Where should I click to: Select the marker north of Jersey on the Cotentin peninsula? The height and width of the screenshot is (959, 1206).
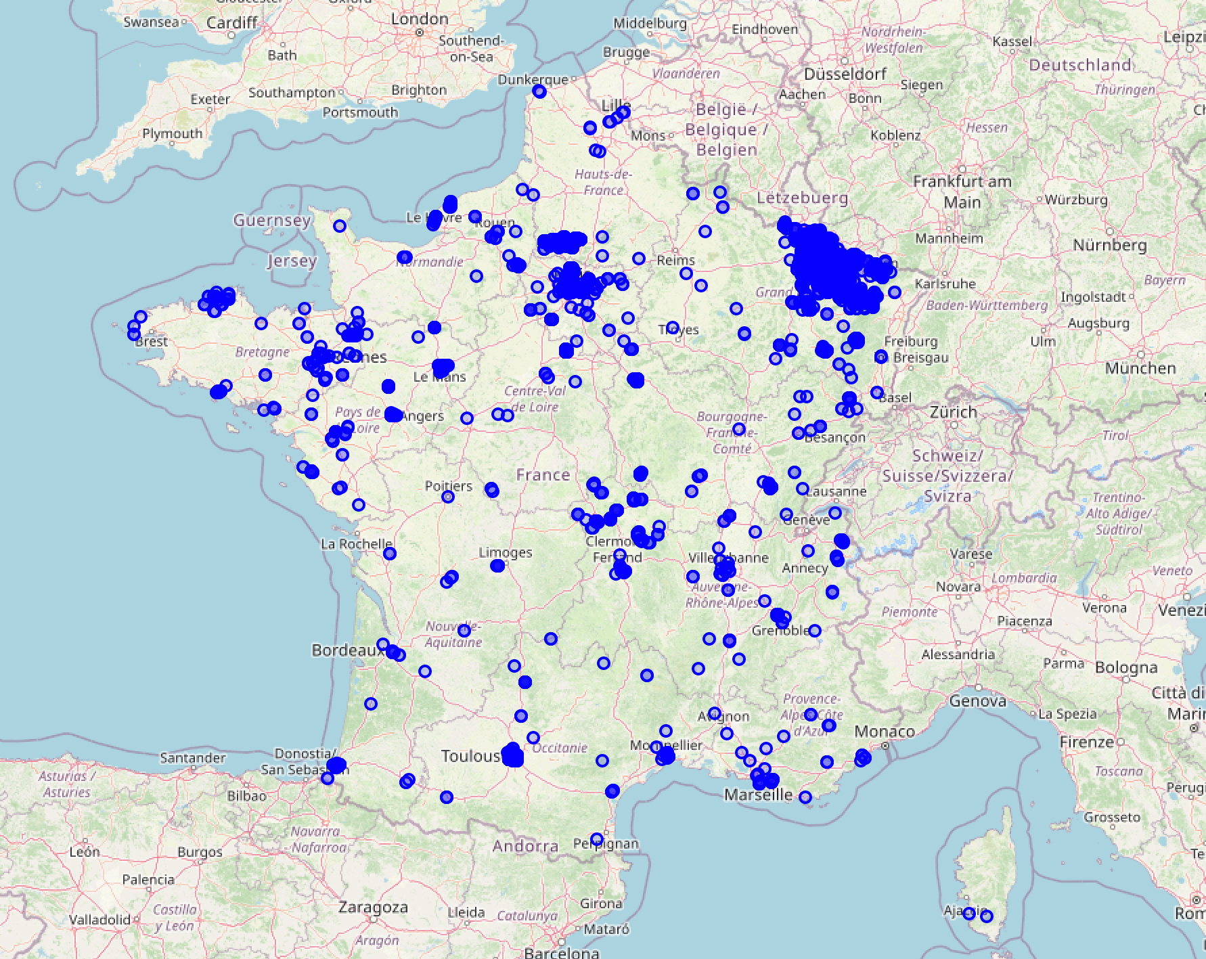pyautogui.click(x=340, y=226)
